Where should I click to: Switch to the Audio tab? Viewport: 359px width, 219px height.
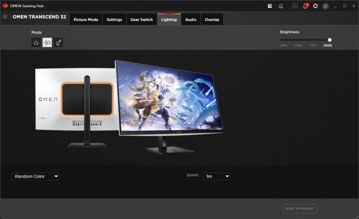tap(191, 19)
